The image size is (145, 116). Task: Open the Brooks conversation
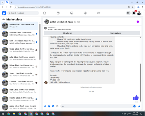coord(19,99)
